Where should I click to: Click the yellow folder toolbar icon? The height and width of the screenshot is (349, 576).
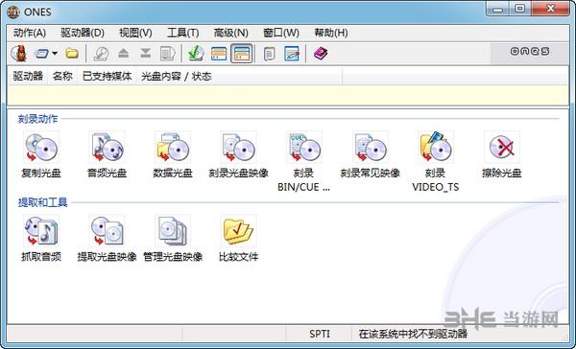(x=72, y=54)
